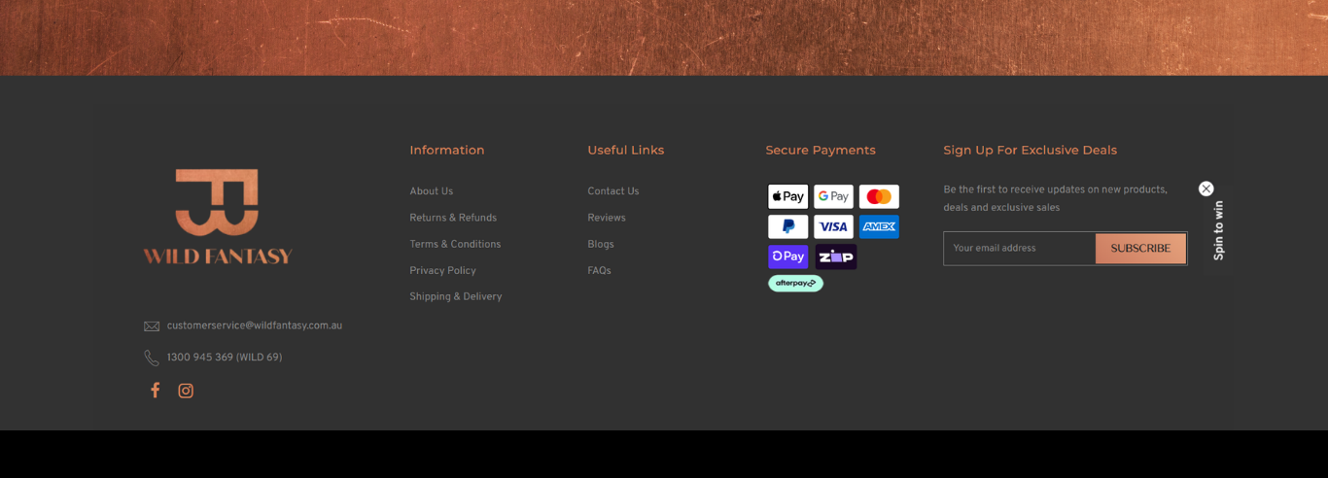Navigate to Contact Us
Image resolution: width=1328 pixels, height=478 pixels.
[x=612, y=191]
